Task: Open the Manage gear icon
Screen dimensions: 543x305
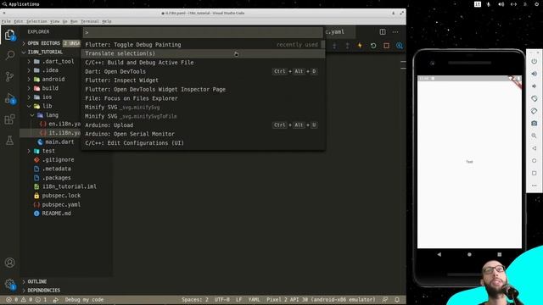Action: (x=9, y=285)
